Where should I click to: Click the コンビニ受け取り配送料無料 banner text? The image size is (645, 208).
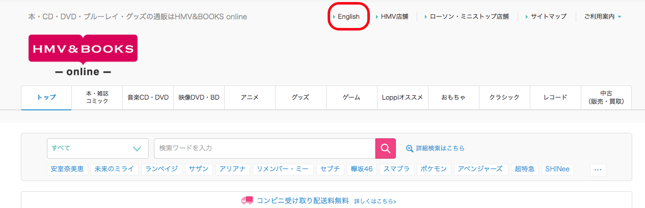pos(303,200)
